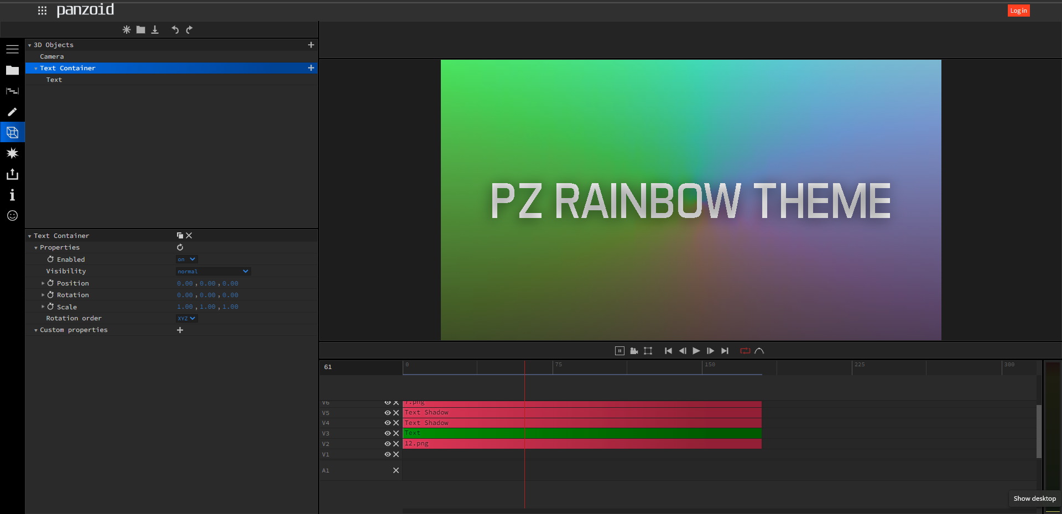Collapse the Text Container tree item

pyautogui.click(x=35, y=68)
